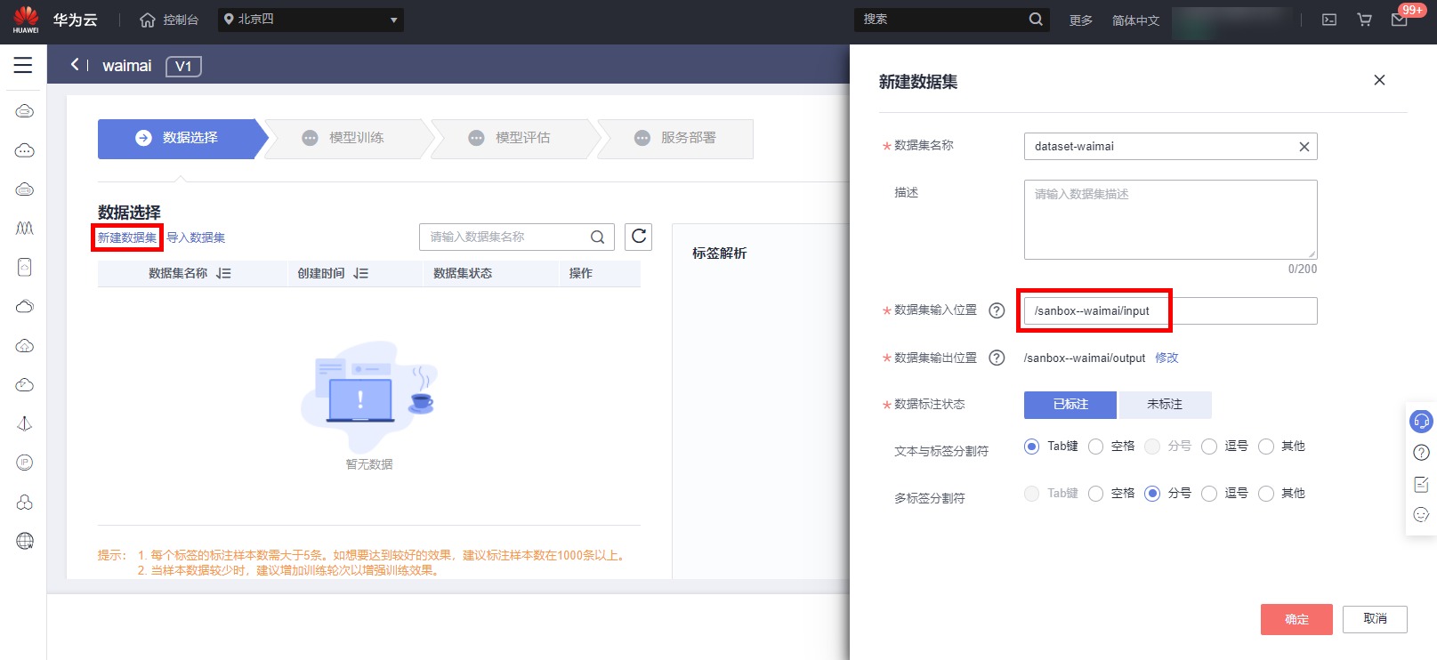Open the cloud shell terminal icon
Viewport: 1437px width, 660px height.
coord(1329,20)
